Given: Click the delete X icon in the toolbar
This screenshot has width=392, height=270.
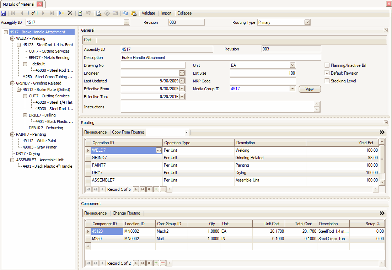Looking at the screenshot, I should (x=70, y=13).
